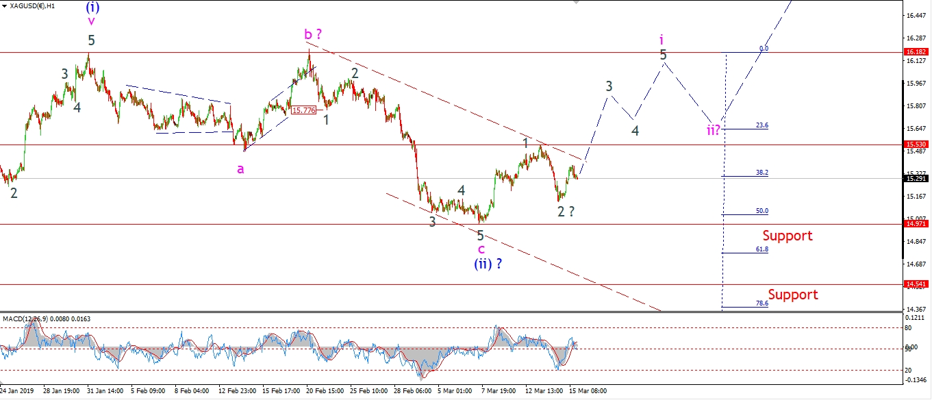Select the pink 'v' label under (i)

pyautogui.click(x=91, y=21)
